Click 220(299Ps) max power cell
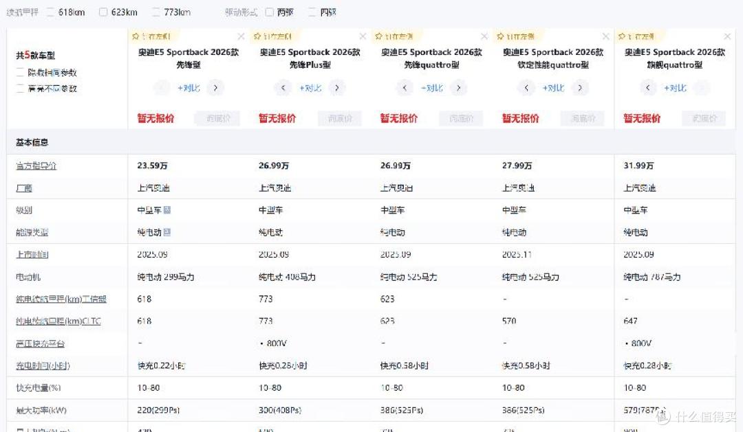 [x=158, y=410]
